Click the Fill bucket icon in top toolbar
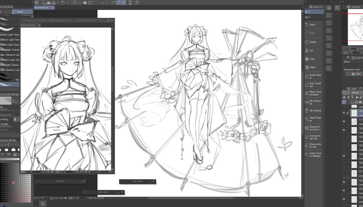Viewport: 363px width, 207px height. [85, 2]
